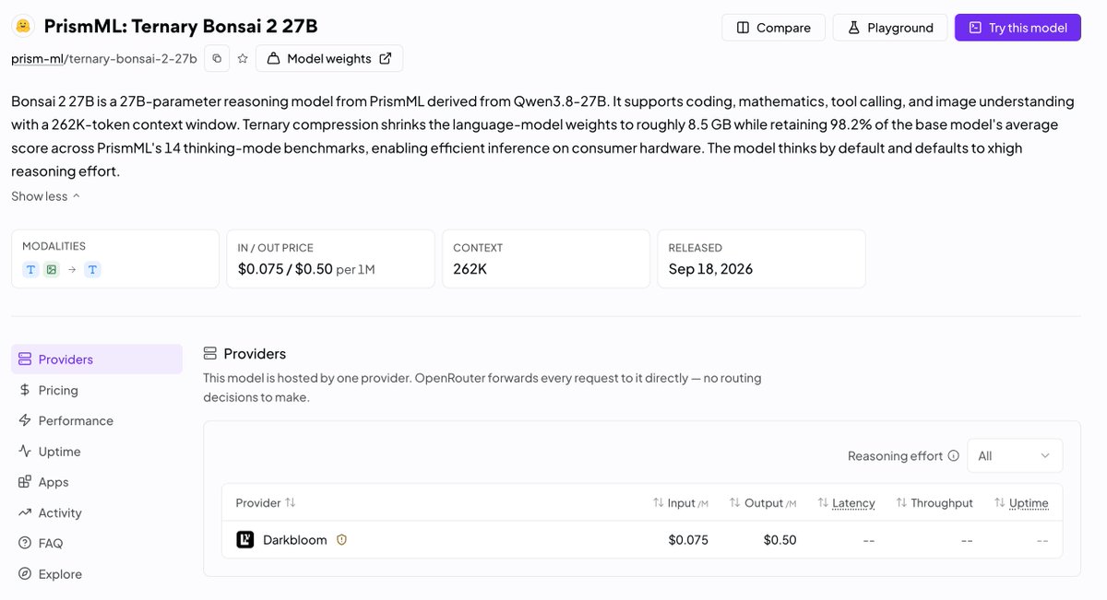The image size is (1107, 600).
Task: Select the Providers sidebar tab
Action: tap(97, 359)
